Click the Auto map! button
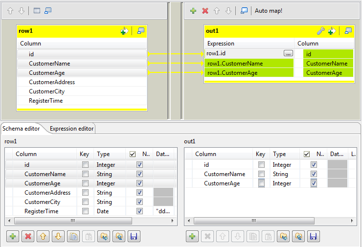Viewport: 362px width, 247px height. tap(269, 10)
